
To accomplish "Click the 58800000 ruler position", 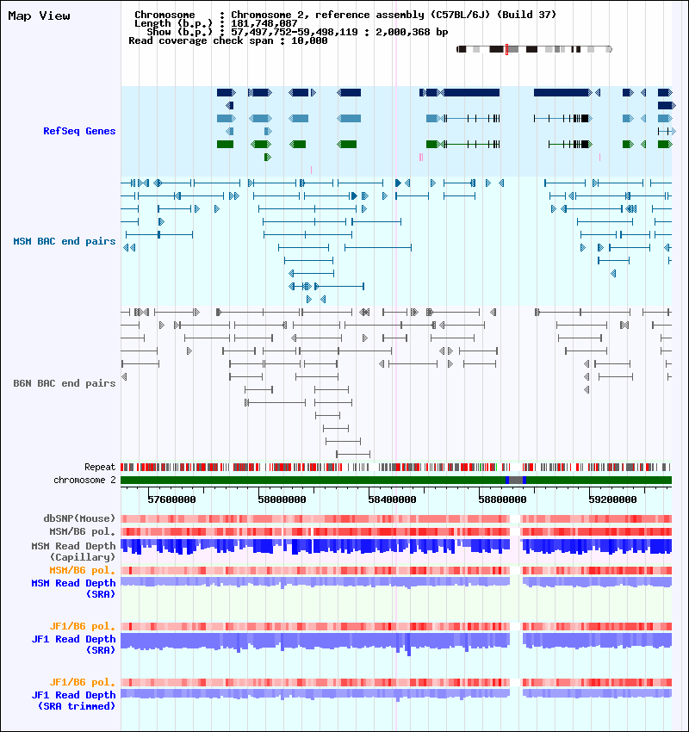I will pyautogui.click(x=502, y=499).
